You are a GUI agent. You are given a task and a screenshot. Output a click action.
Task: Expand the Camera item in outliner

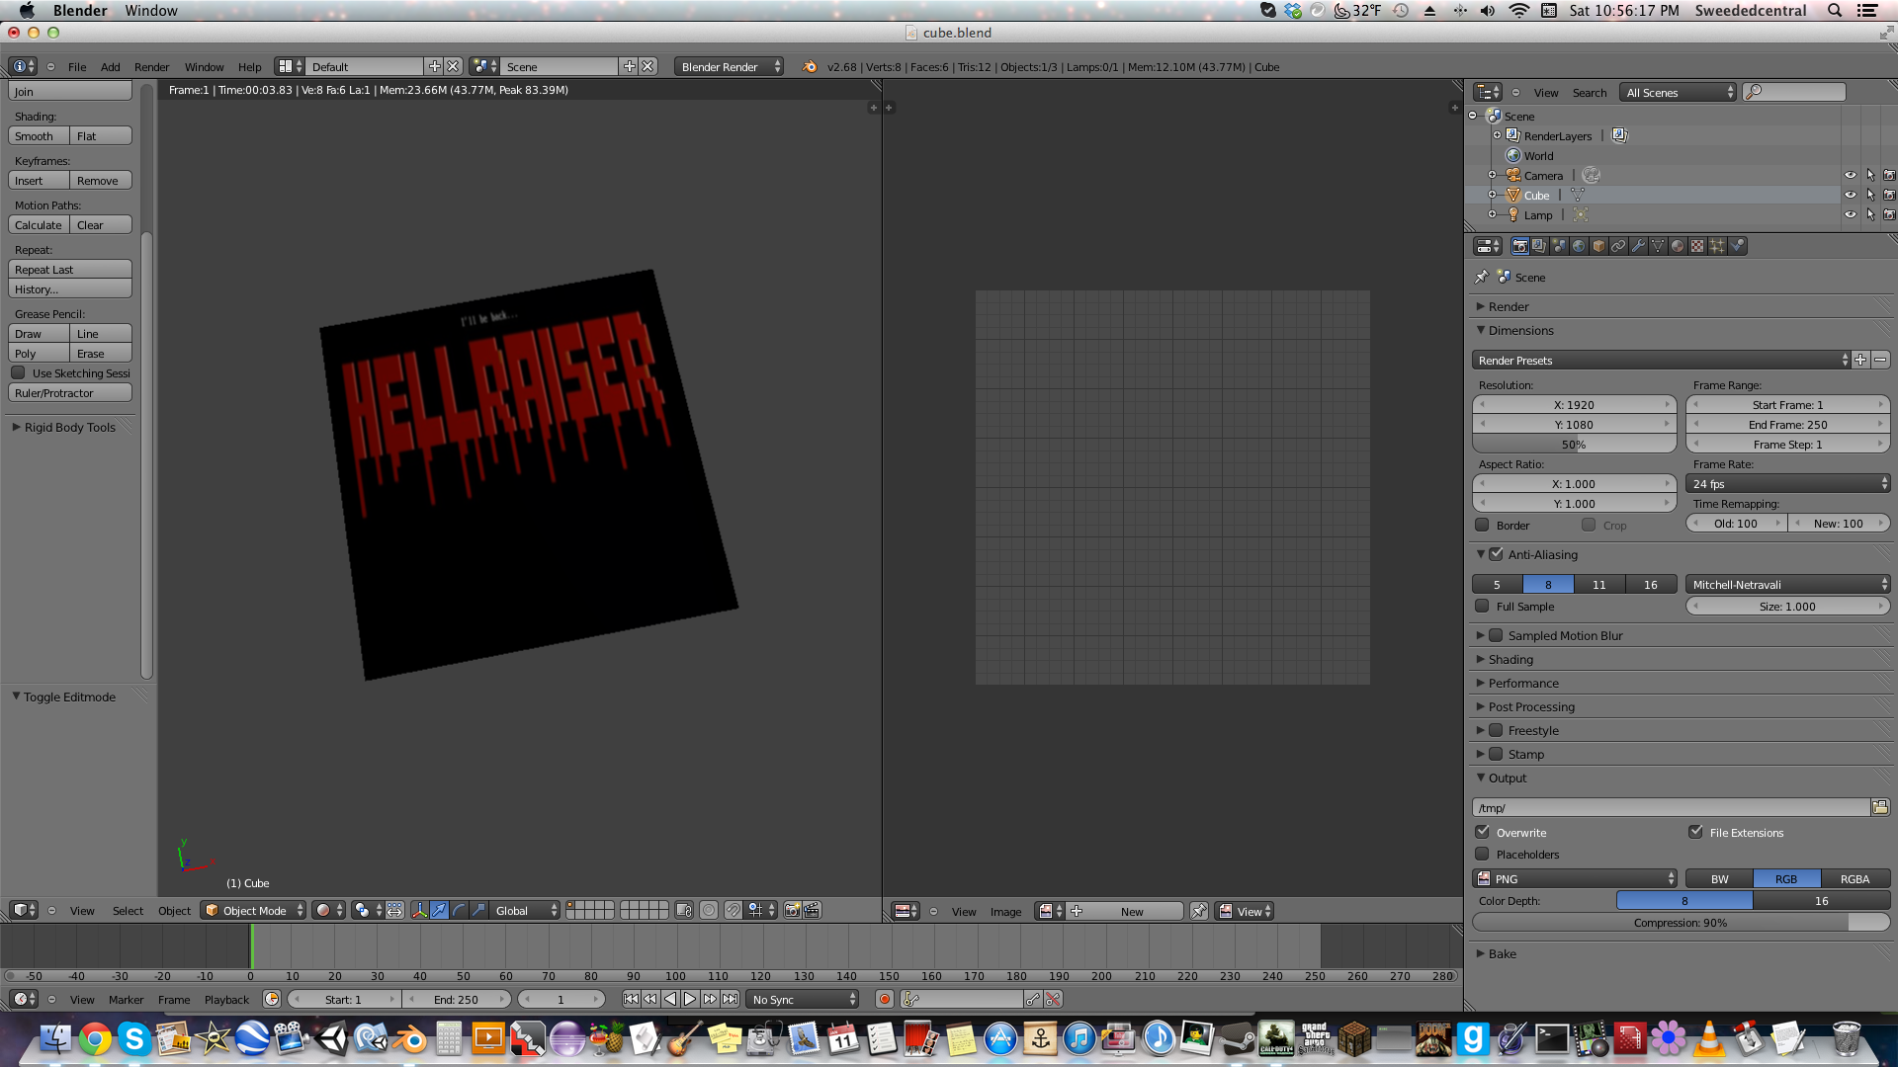coord(1492,175)
